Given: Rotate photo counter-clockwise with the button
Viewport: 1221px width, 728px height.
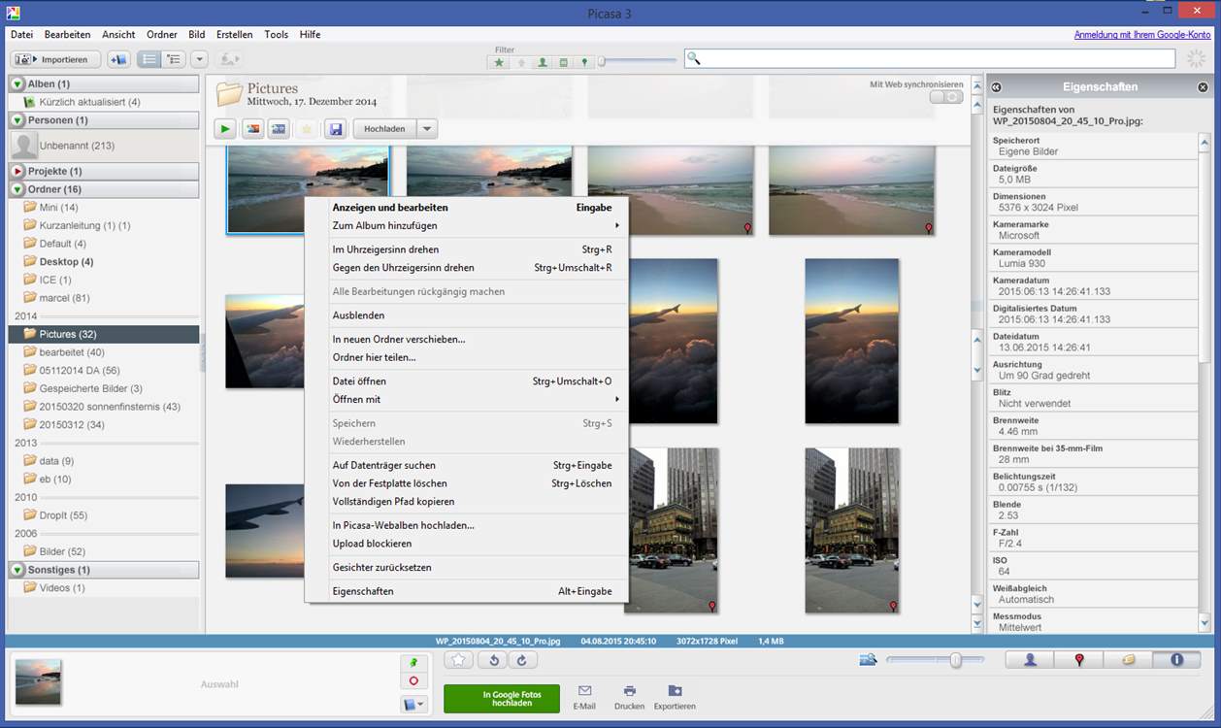Looking at the screenshot, I should [494, 660].
